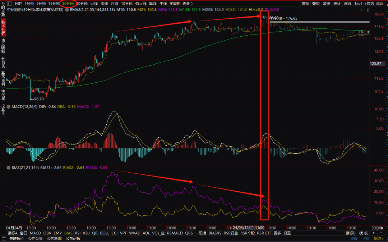Open 基本资料 sidebar tab
Image resolution: width=388 pixels, height=242 pixels.
(3, 78)
